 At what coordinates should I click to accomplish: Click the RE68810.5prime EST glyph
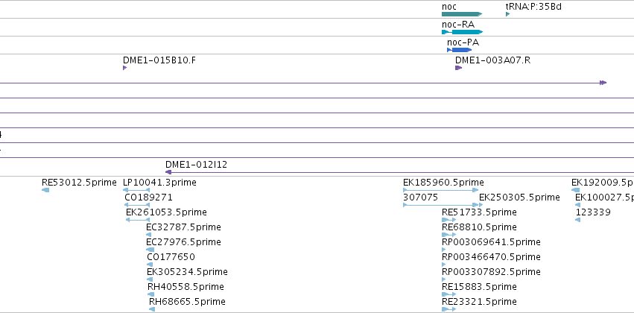pyautogui.click(x=448, y=235)
